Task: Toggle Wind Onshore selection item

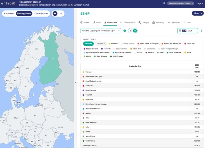Action: tap(117, 56)
